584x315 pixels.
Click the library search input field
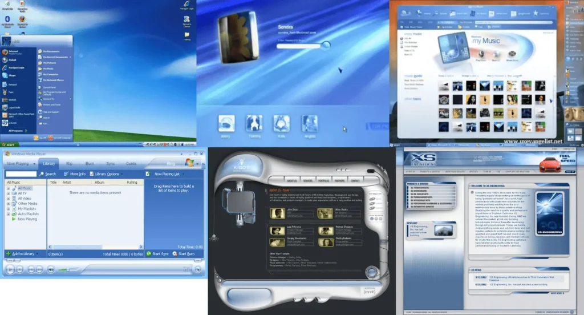[x=21, y=174]
